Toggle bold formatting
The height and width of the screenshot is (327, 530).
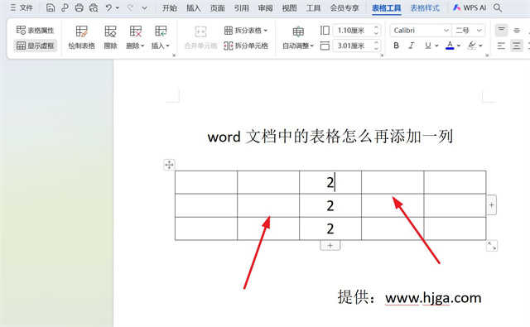click(x=396, y=46)
